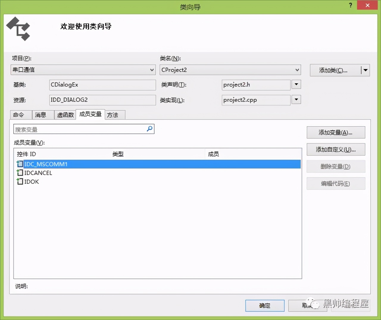The height and width of the screenshot is (320, 381).
Task: Click the help question mark icon in title bar
Action: pos(350,5)
